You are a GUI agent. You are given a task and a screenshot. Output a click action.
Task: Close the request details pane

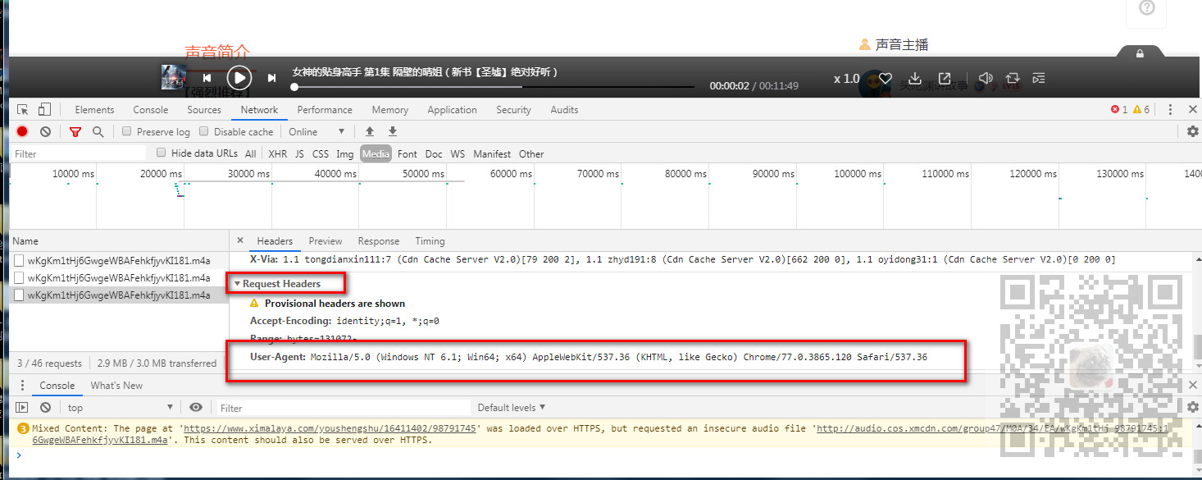tap(240, 240)
